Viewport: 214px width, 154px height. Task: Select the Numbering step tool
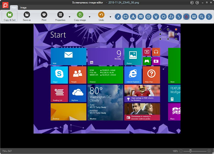(148, 17)
